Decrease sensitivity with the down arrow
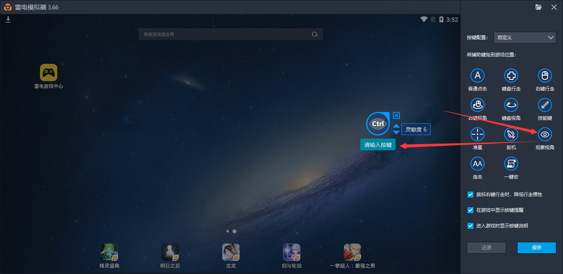The height and width of the screenshot is (274, 563). (x=396, y=133)
